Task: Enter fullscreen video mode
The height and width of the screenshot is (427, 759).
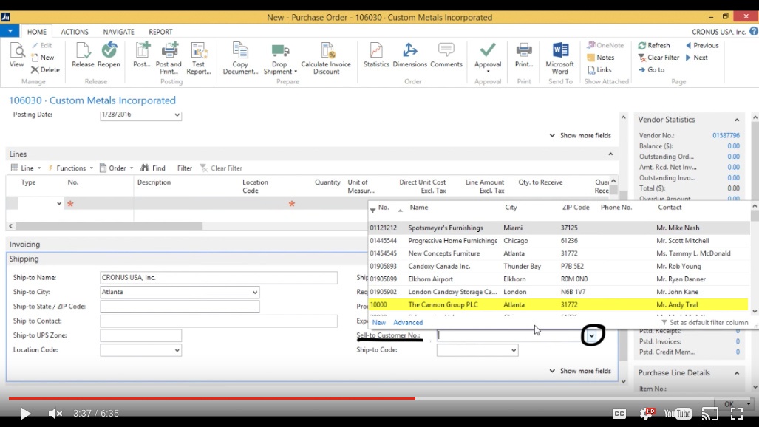Action: (x=737, y=413)
